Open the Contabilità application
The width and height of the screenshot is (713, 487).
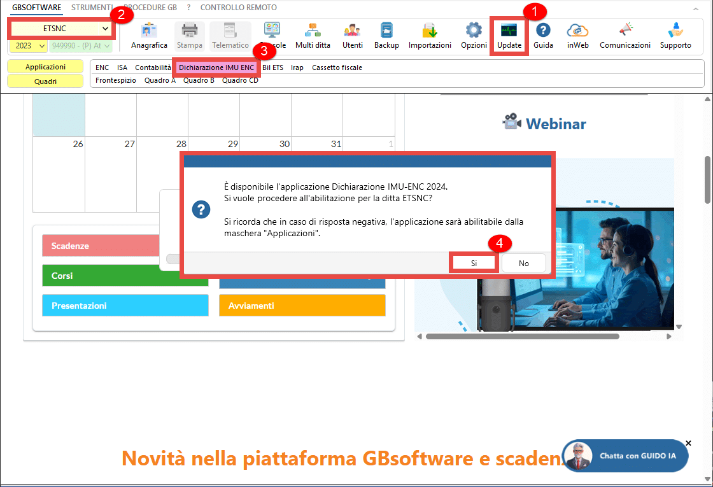[x=153, y=67]
